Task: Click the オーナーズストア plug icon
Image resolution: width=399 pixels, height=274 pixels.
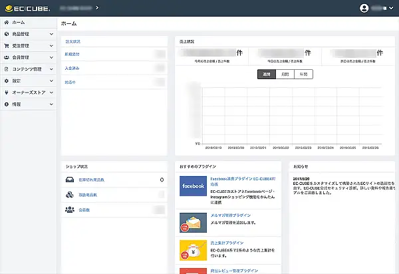Action: pos(7,92)
